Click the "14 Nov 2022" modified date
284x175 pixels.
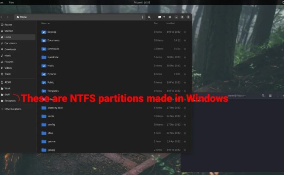(173, 116)
